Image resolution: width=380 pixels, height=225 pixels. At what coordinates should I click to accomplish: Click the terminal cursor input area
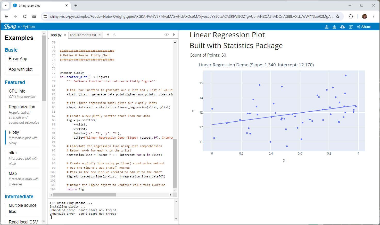pos(51,217)
